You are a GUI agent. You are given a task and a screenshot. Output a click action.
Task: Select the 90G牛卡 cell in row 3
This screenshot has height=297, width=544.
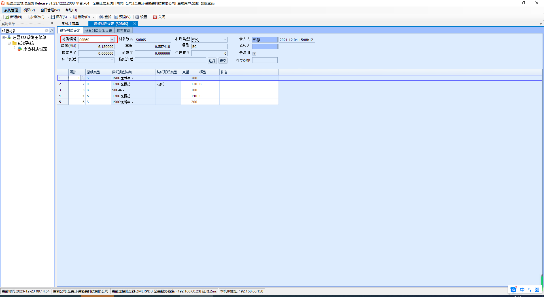(x=133, y=90)
